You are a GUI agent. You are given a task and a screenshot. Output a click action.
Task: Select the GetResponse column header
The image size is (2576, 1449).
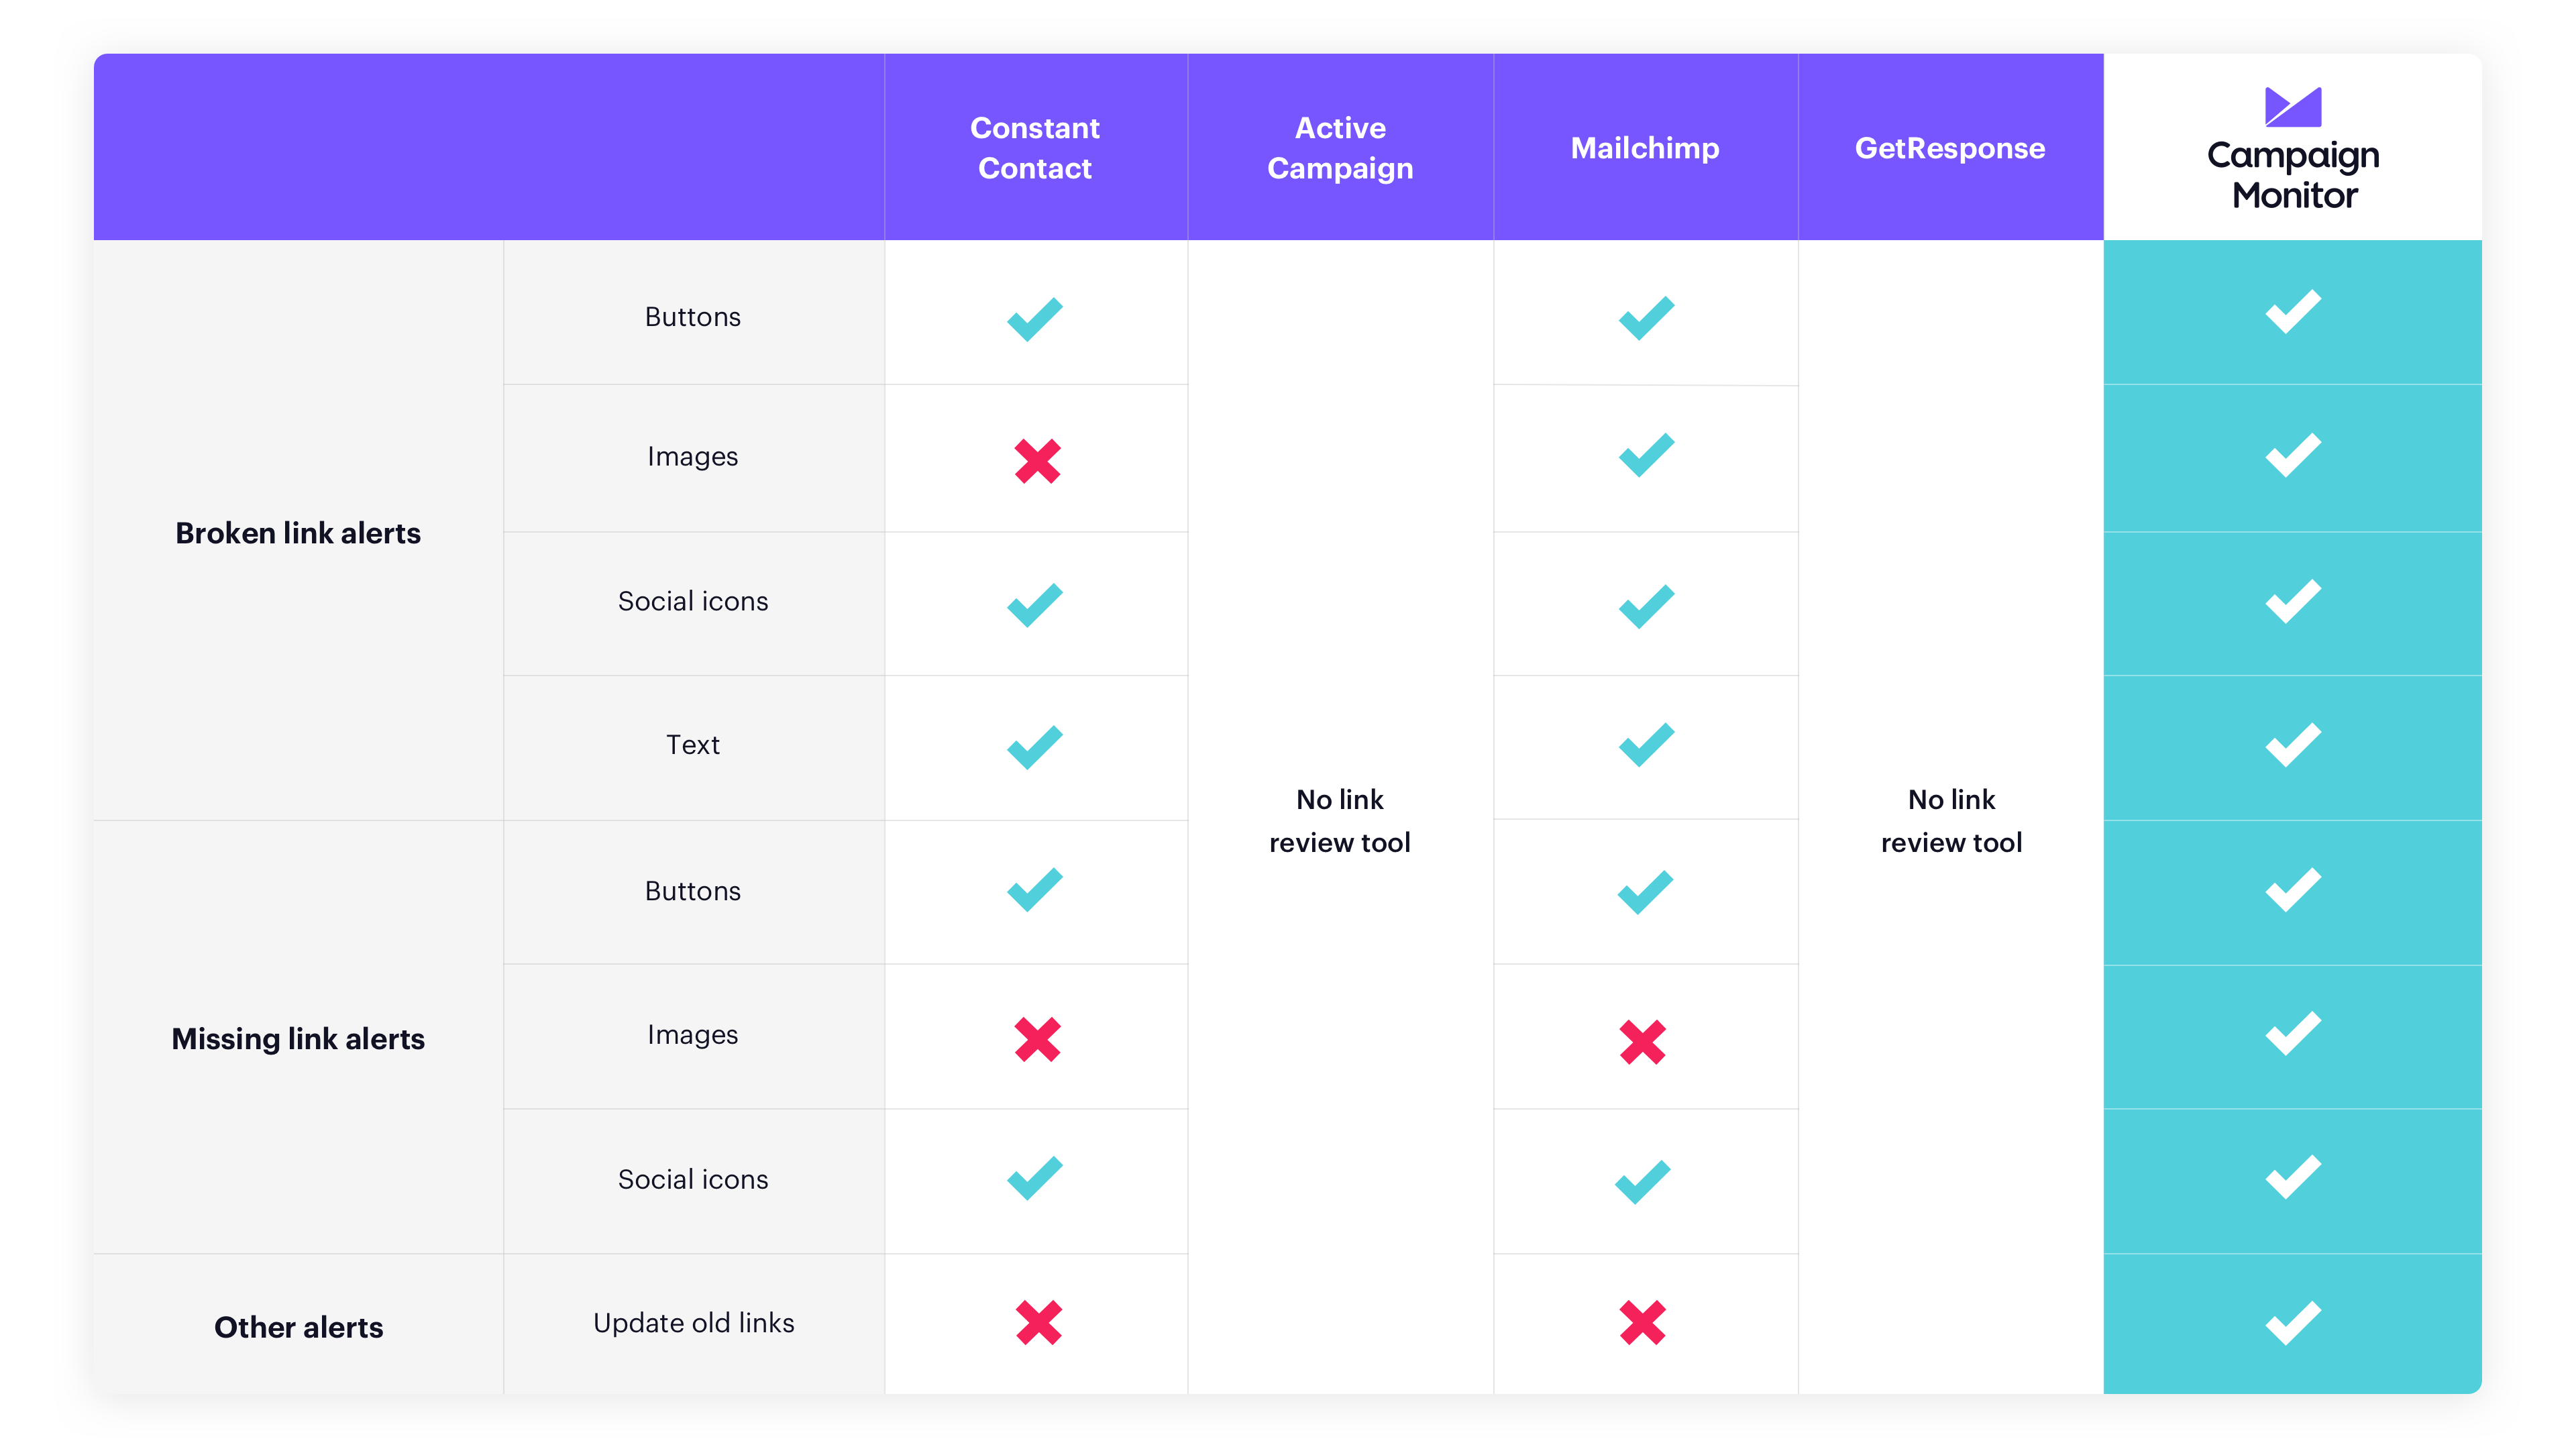(x=1950, y=148)
